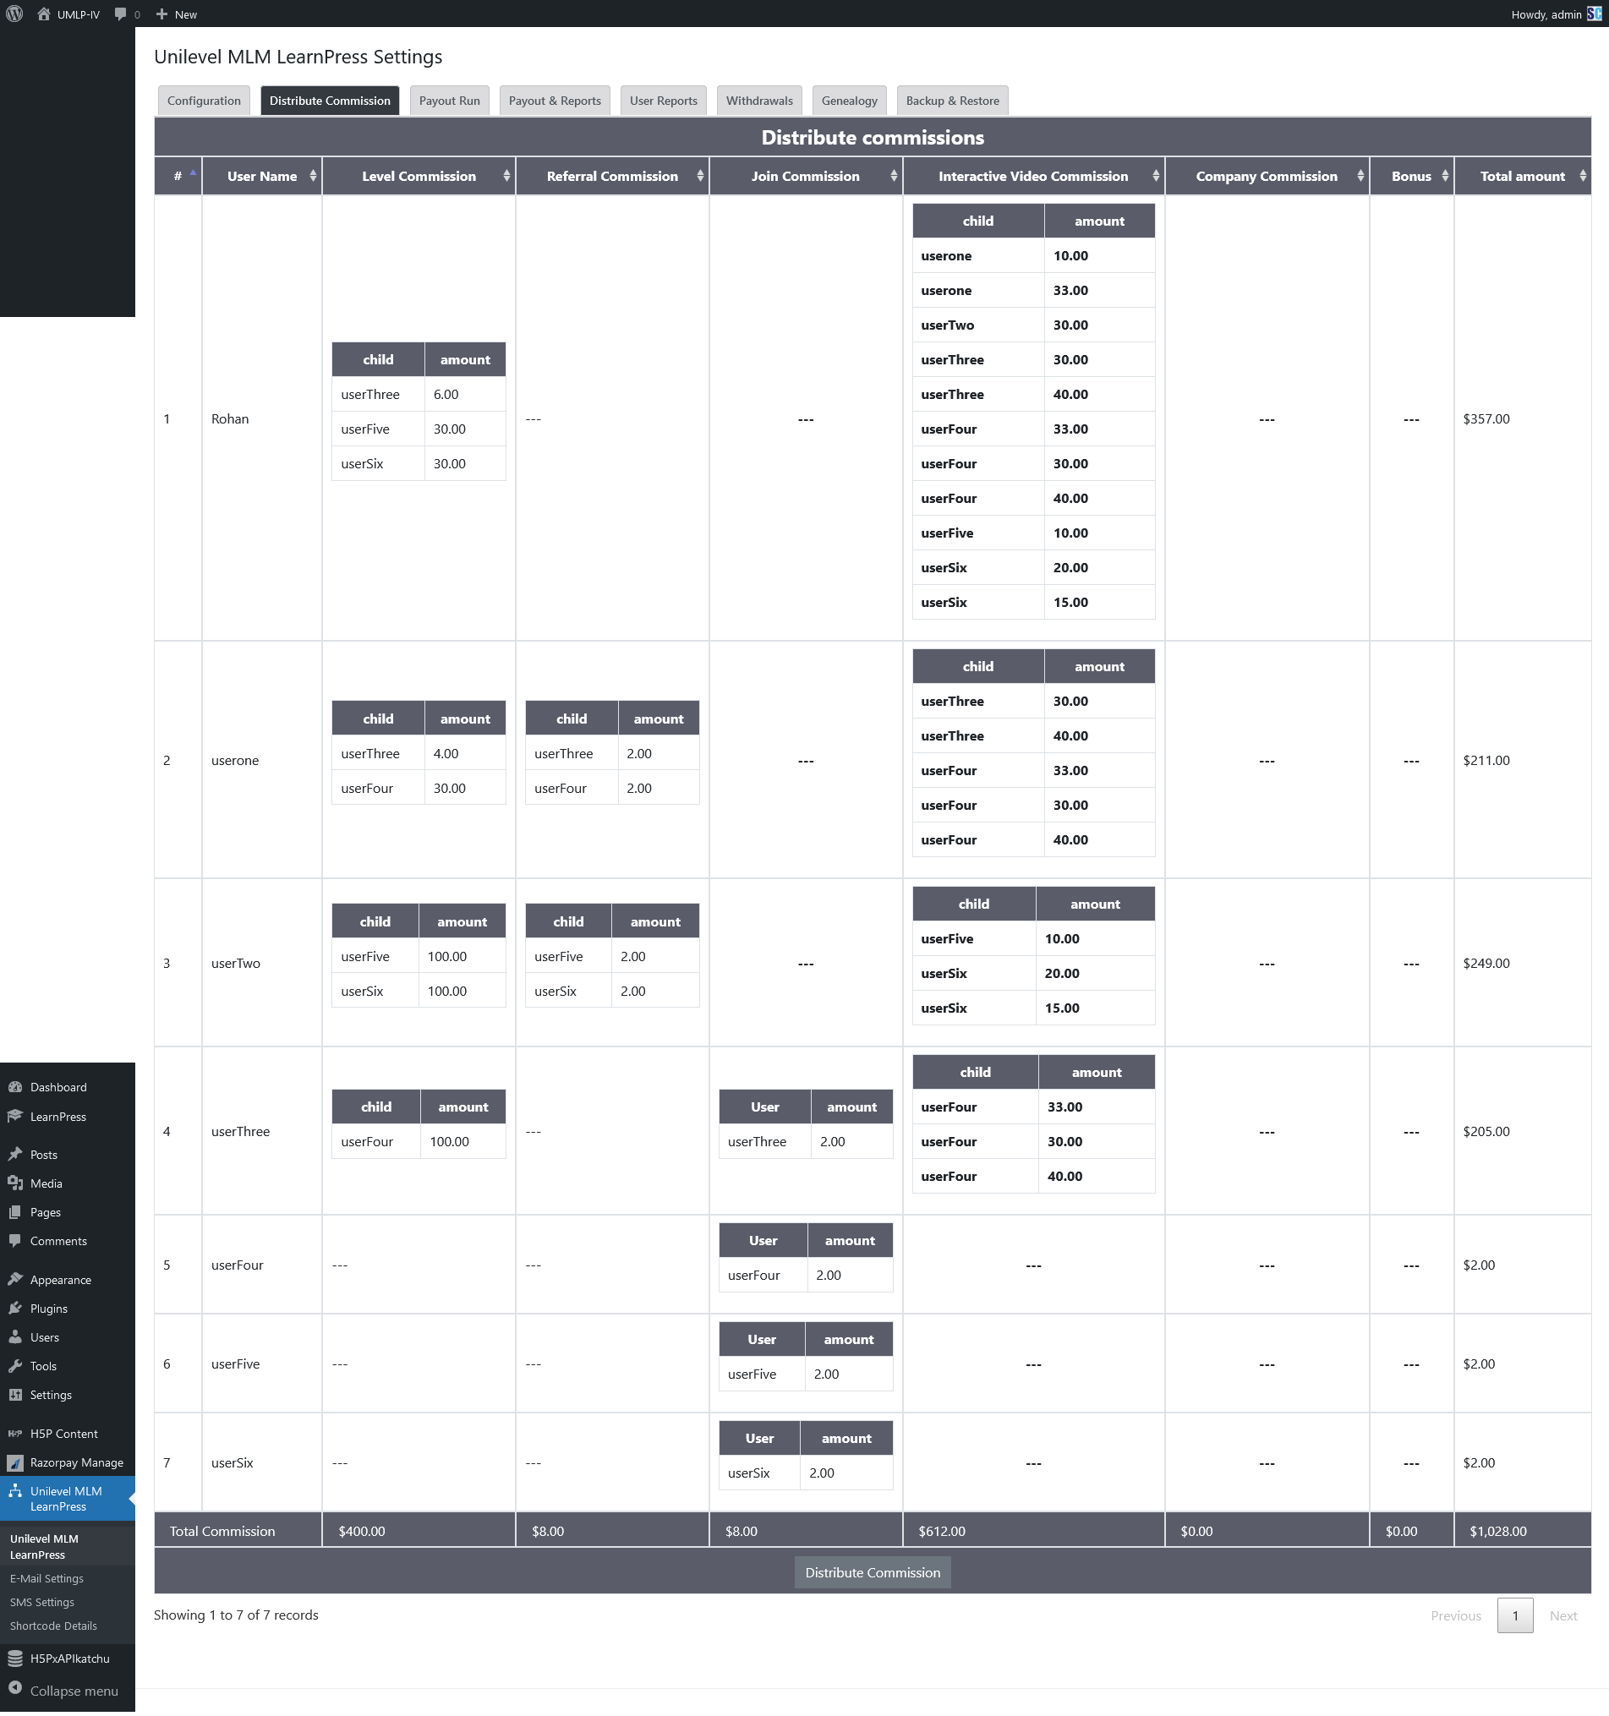The width and height of the screenshot is (1609, 1716).
Task: Select the Razorpay Manage sidebar icon
Action: tap(15, 1462)
